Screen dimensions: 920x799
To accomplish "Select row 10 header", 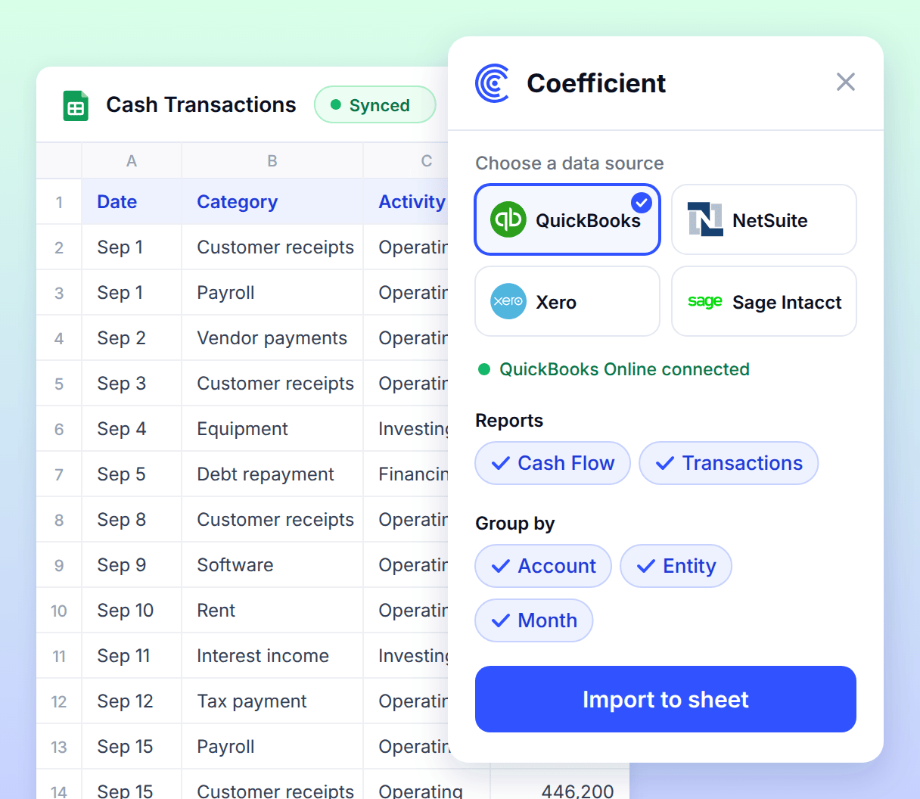I will (x=59, y=611).
